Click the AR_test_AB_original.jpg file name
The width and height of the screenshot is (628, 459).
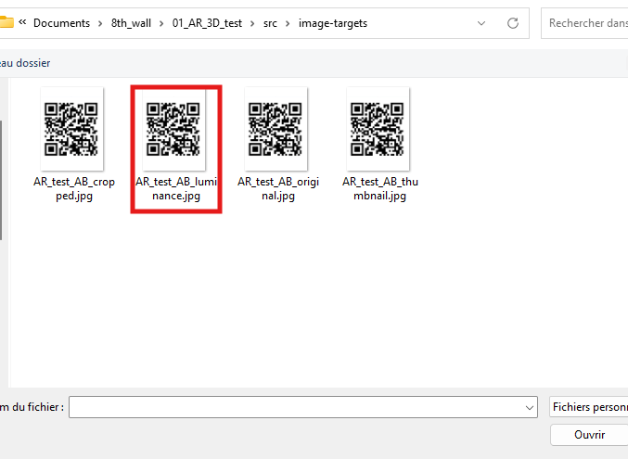coord(278,188)
